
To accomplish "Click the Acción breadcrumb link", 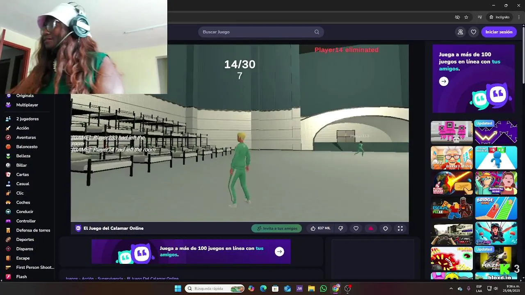I will click(88, 279).
